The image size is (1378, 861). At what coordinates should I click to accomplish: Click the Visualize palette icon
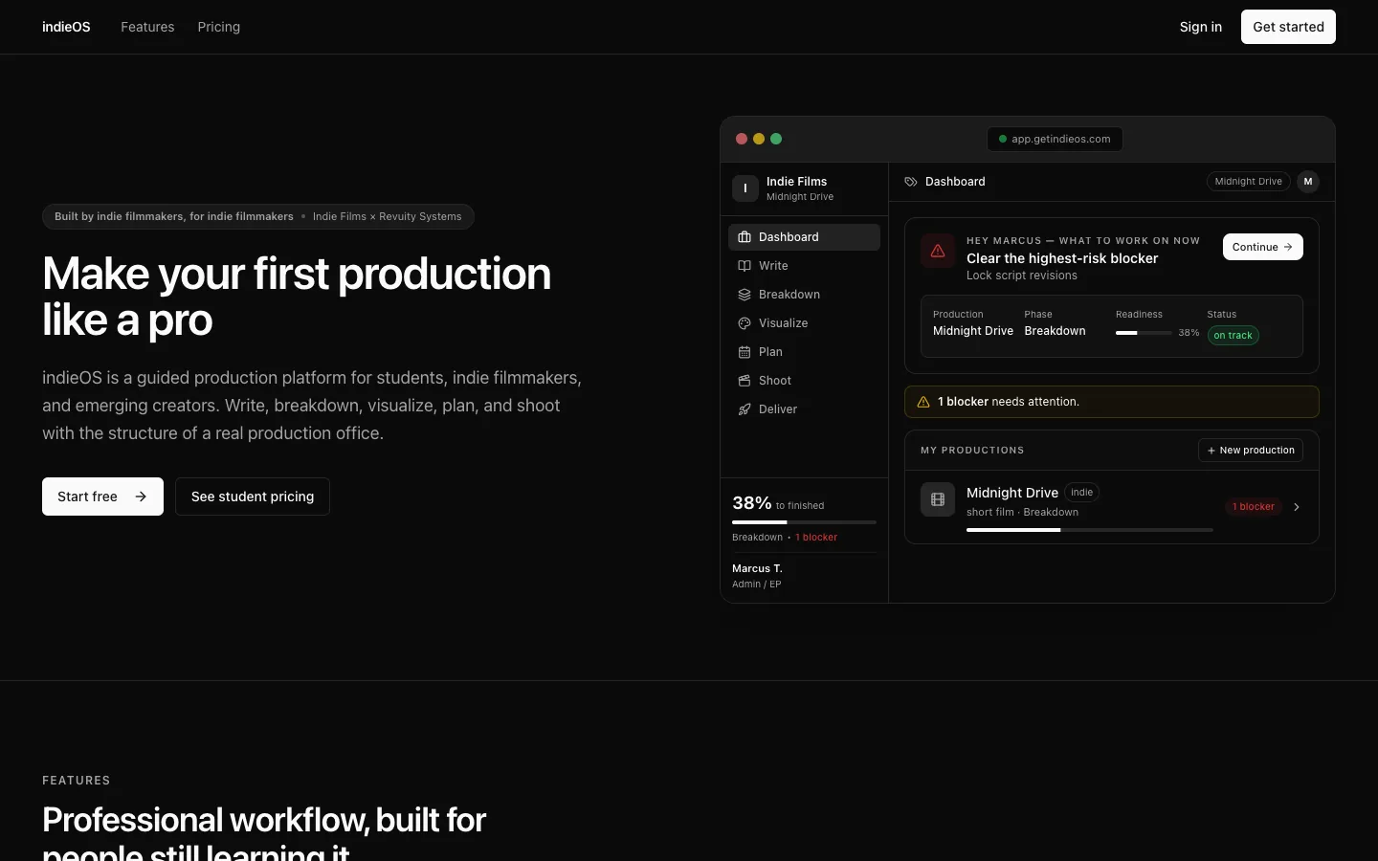click(745, 323)
